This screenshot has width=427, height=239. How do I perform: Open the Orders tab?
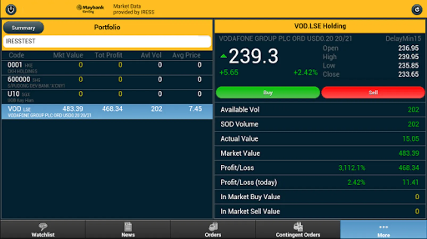point(213,230)
